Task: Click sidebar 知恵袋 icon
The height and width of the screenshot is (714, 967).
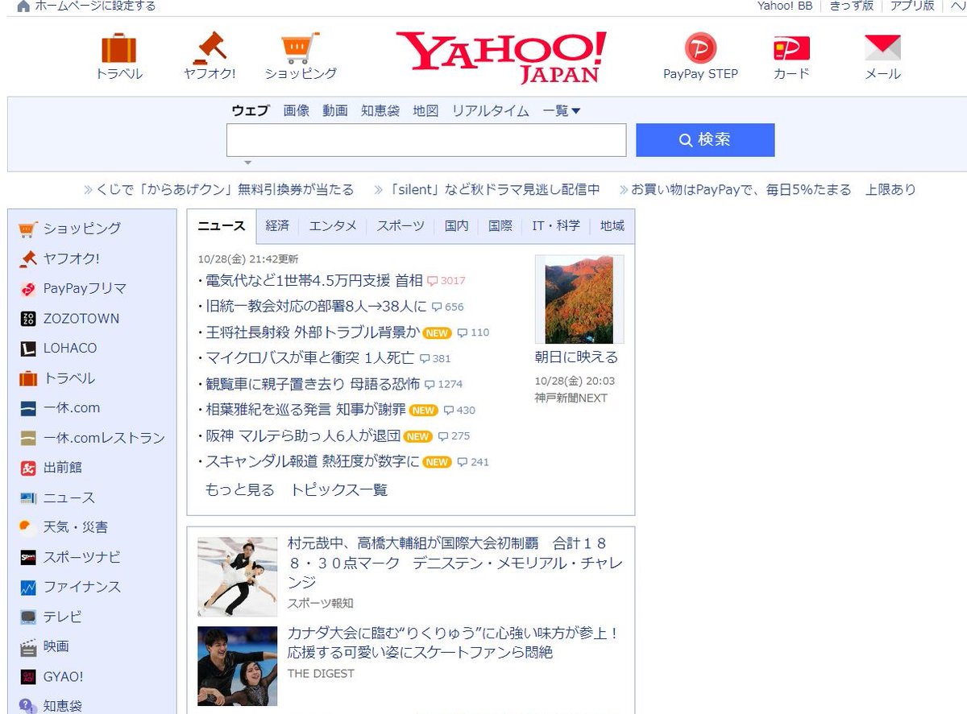Action: pyautogui.click(x=28, y=706)
